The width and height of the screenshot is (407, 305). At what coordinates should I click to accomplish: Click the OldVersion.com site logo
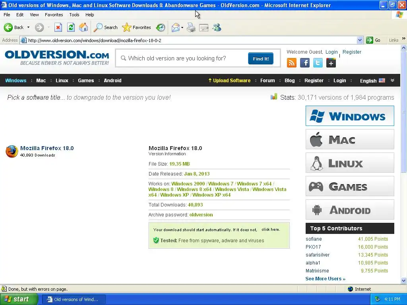(57, 58)
